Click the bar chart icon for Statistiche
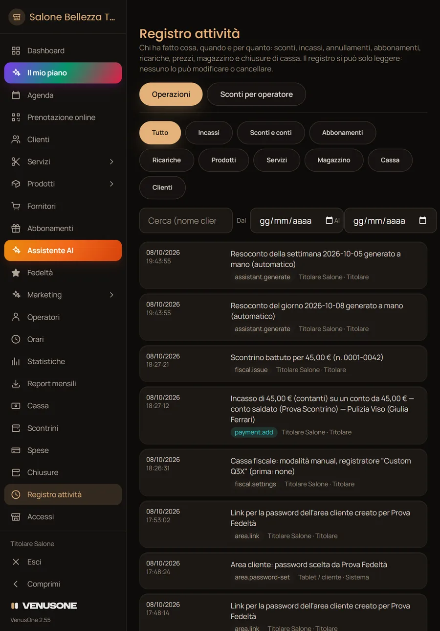This screenshot has width=440, height=631. [x=16, y=361]
